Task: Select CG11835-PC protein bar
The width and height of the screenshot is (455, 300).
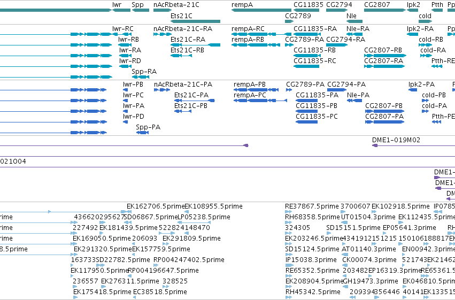Action: [307, 122]
